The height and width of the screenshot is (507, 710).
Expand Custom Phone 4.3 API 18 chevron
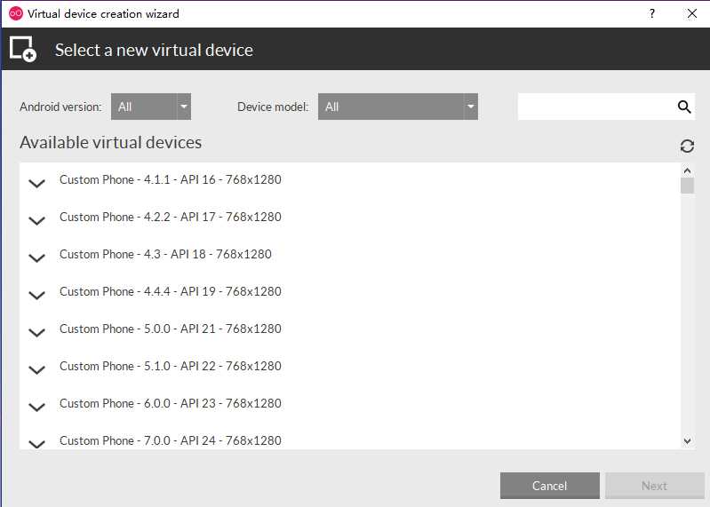[36, 258]
